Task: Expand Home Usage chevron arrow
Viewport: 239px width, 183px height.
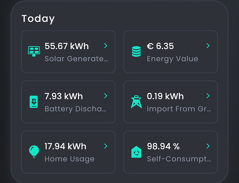Action: [x=106, y=146]
